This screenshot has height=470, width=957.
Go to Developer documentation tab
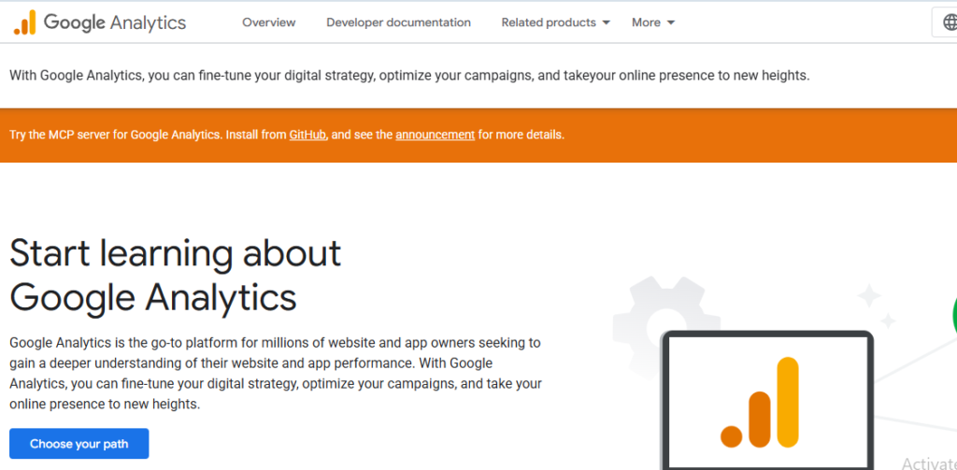[x=398, y=22]
